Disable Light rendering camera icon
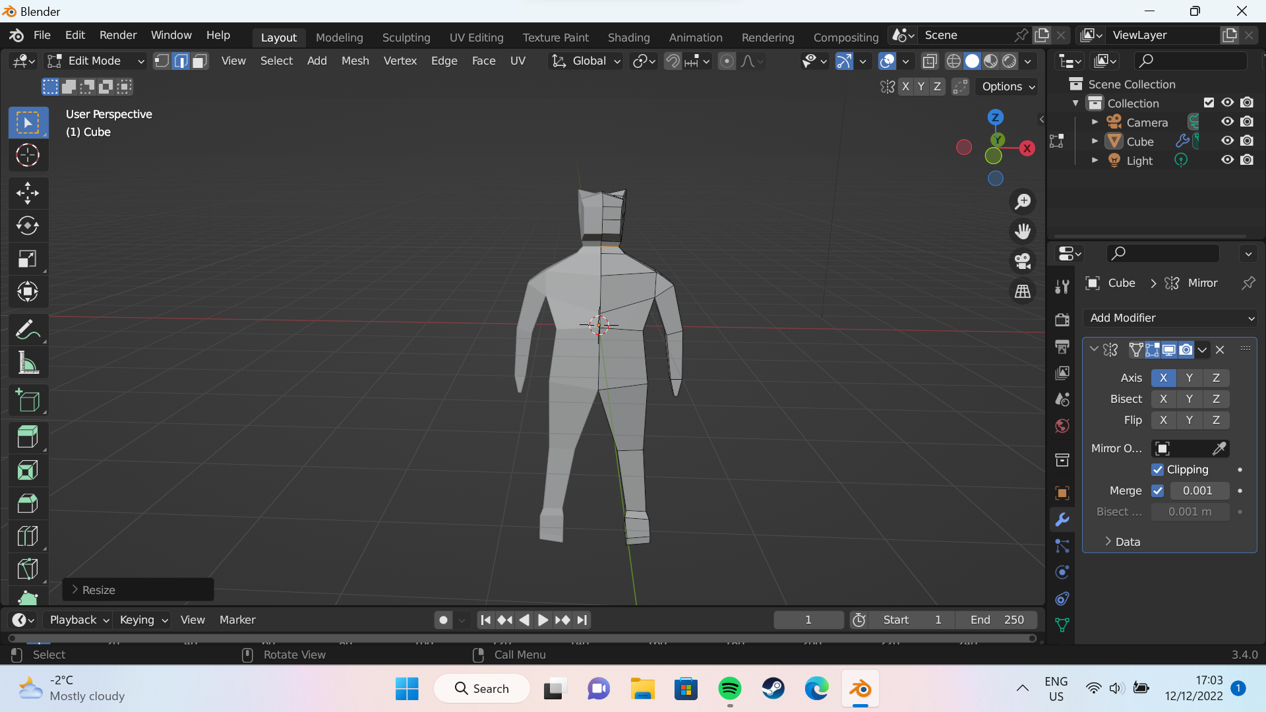The height and width of the screenshot is (712, 1266). pyautogui.click(x=1246, y=160)
